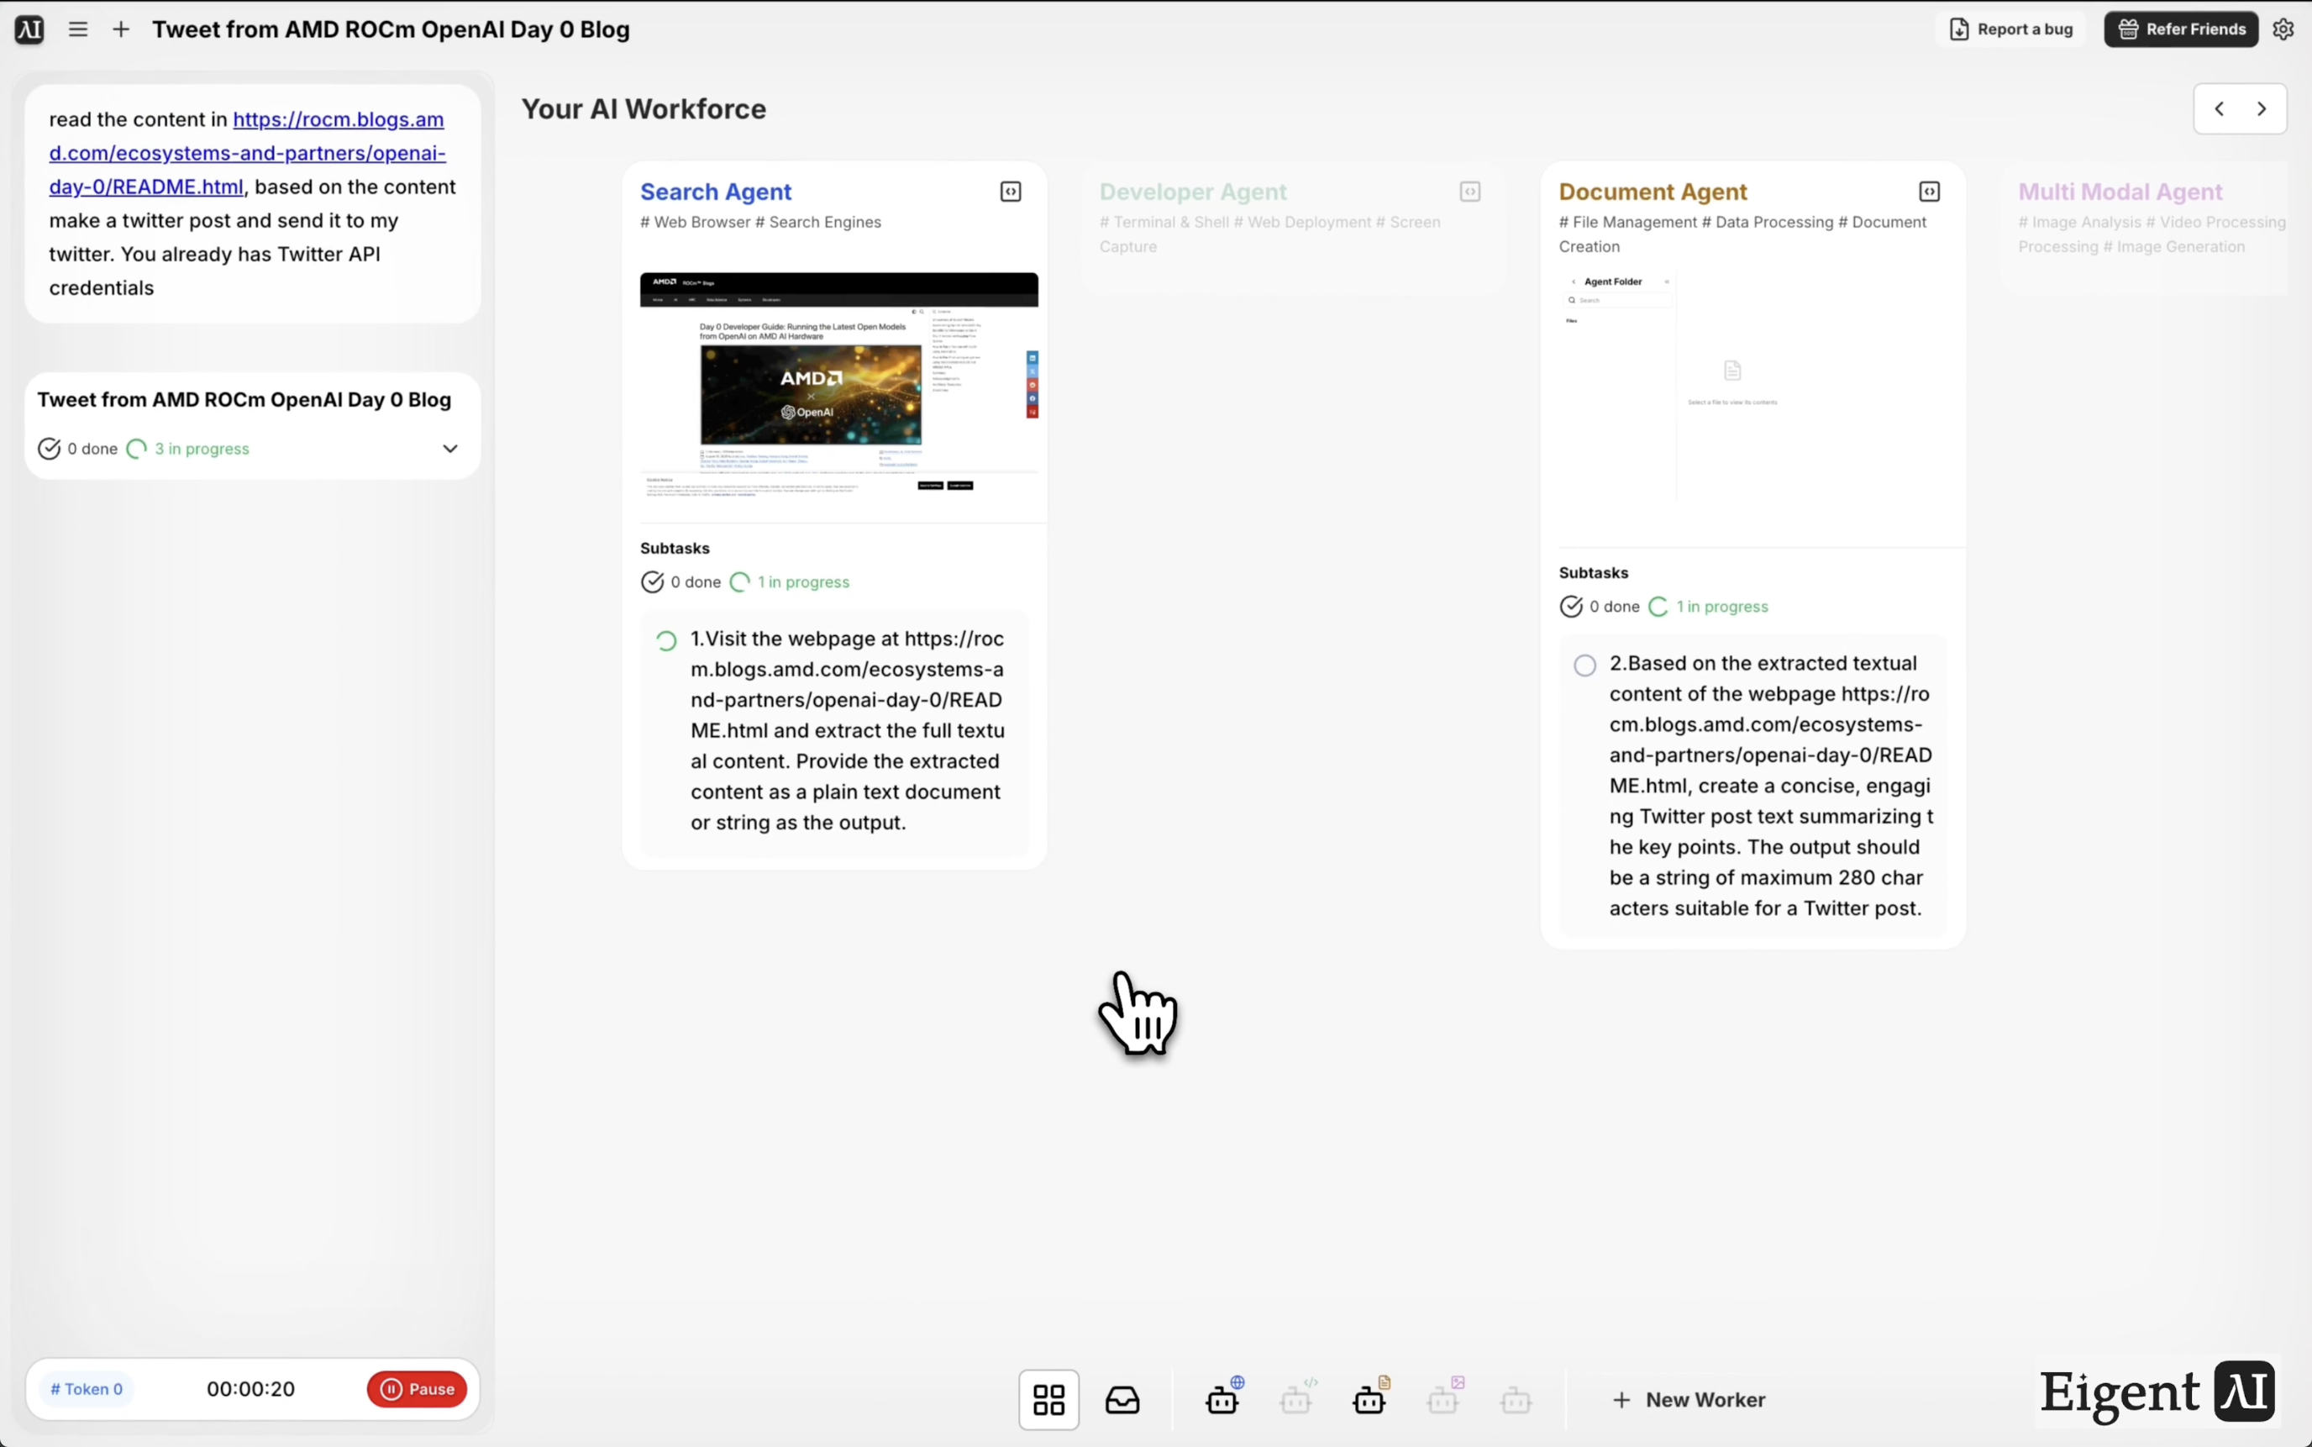The width and height of the screenshot is (2312, 1447).
Task: Click the Report a bug button
Action: click(2010, 29)
